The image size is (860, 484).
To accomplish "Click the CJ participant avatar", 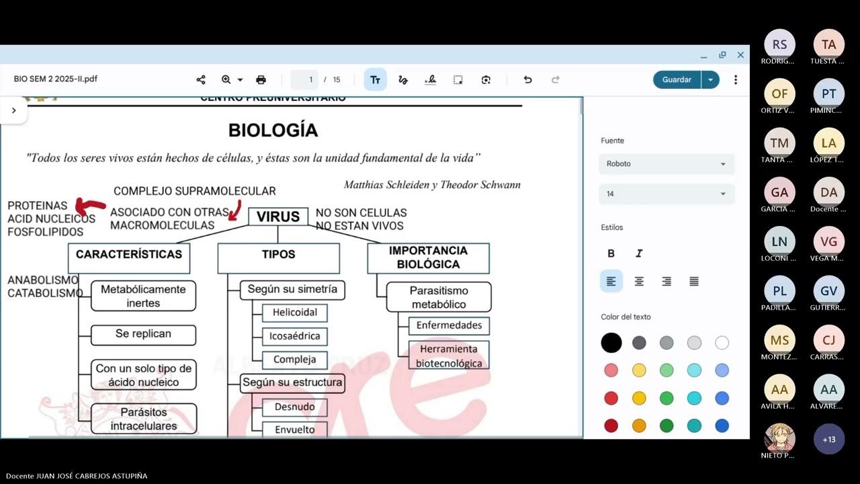I will point(828,340).
